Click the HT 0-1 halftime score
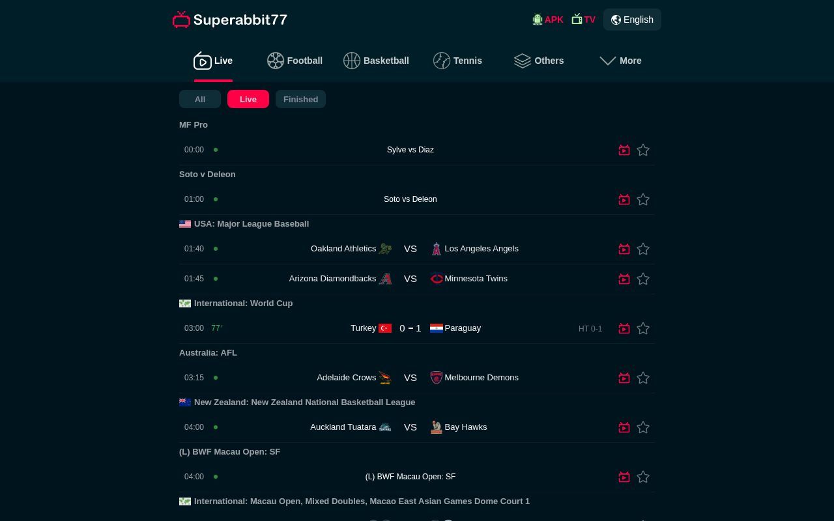Image resolution: width=834 pixels, height=521 pixels. click(x=590, y=329)
